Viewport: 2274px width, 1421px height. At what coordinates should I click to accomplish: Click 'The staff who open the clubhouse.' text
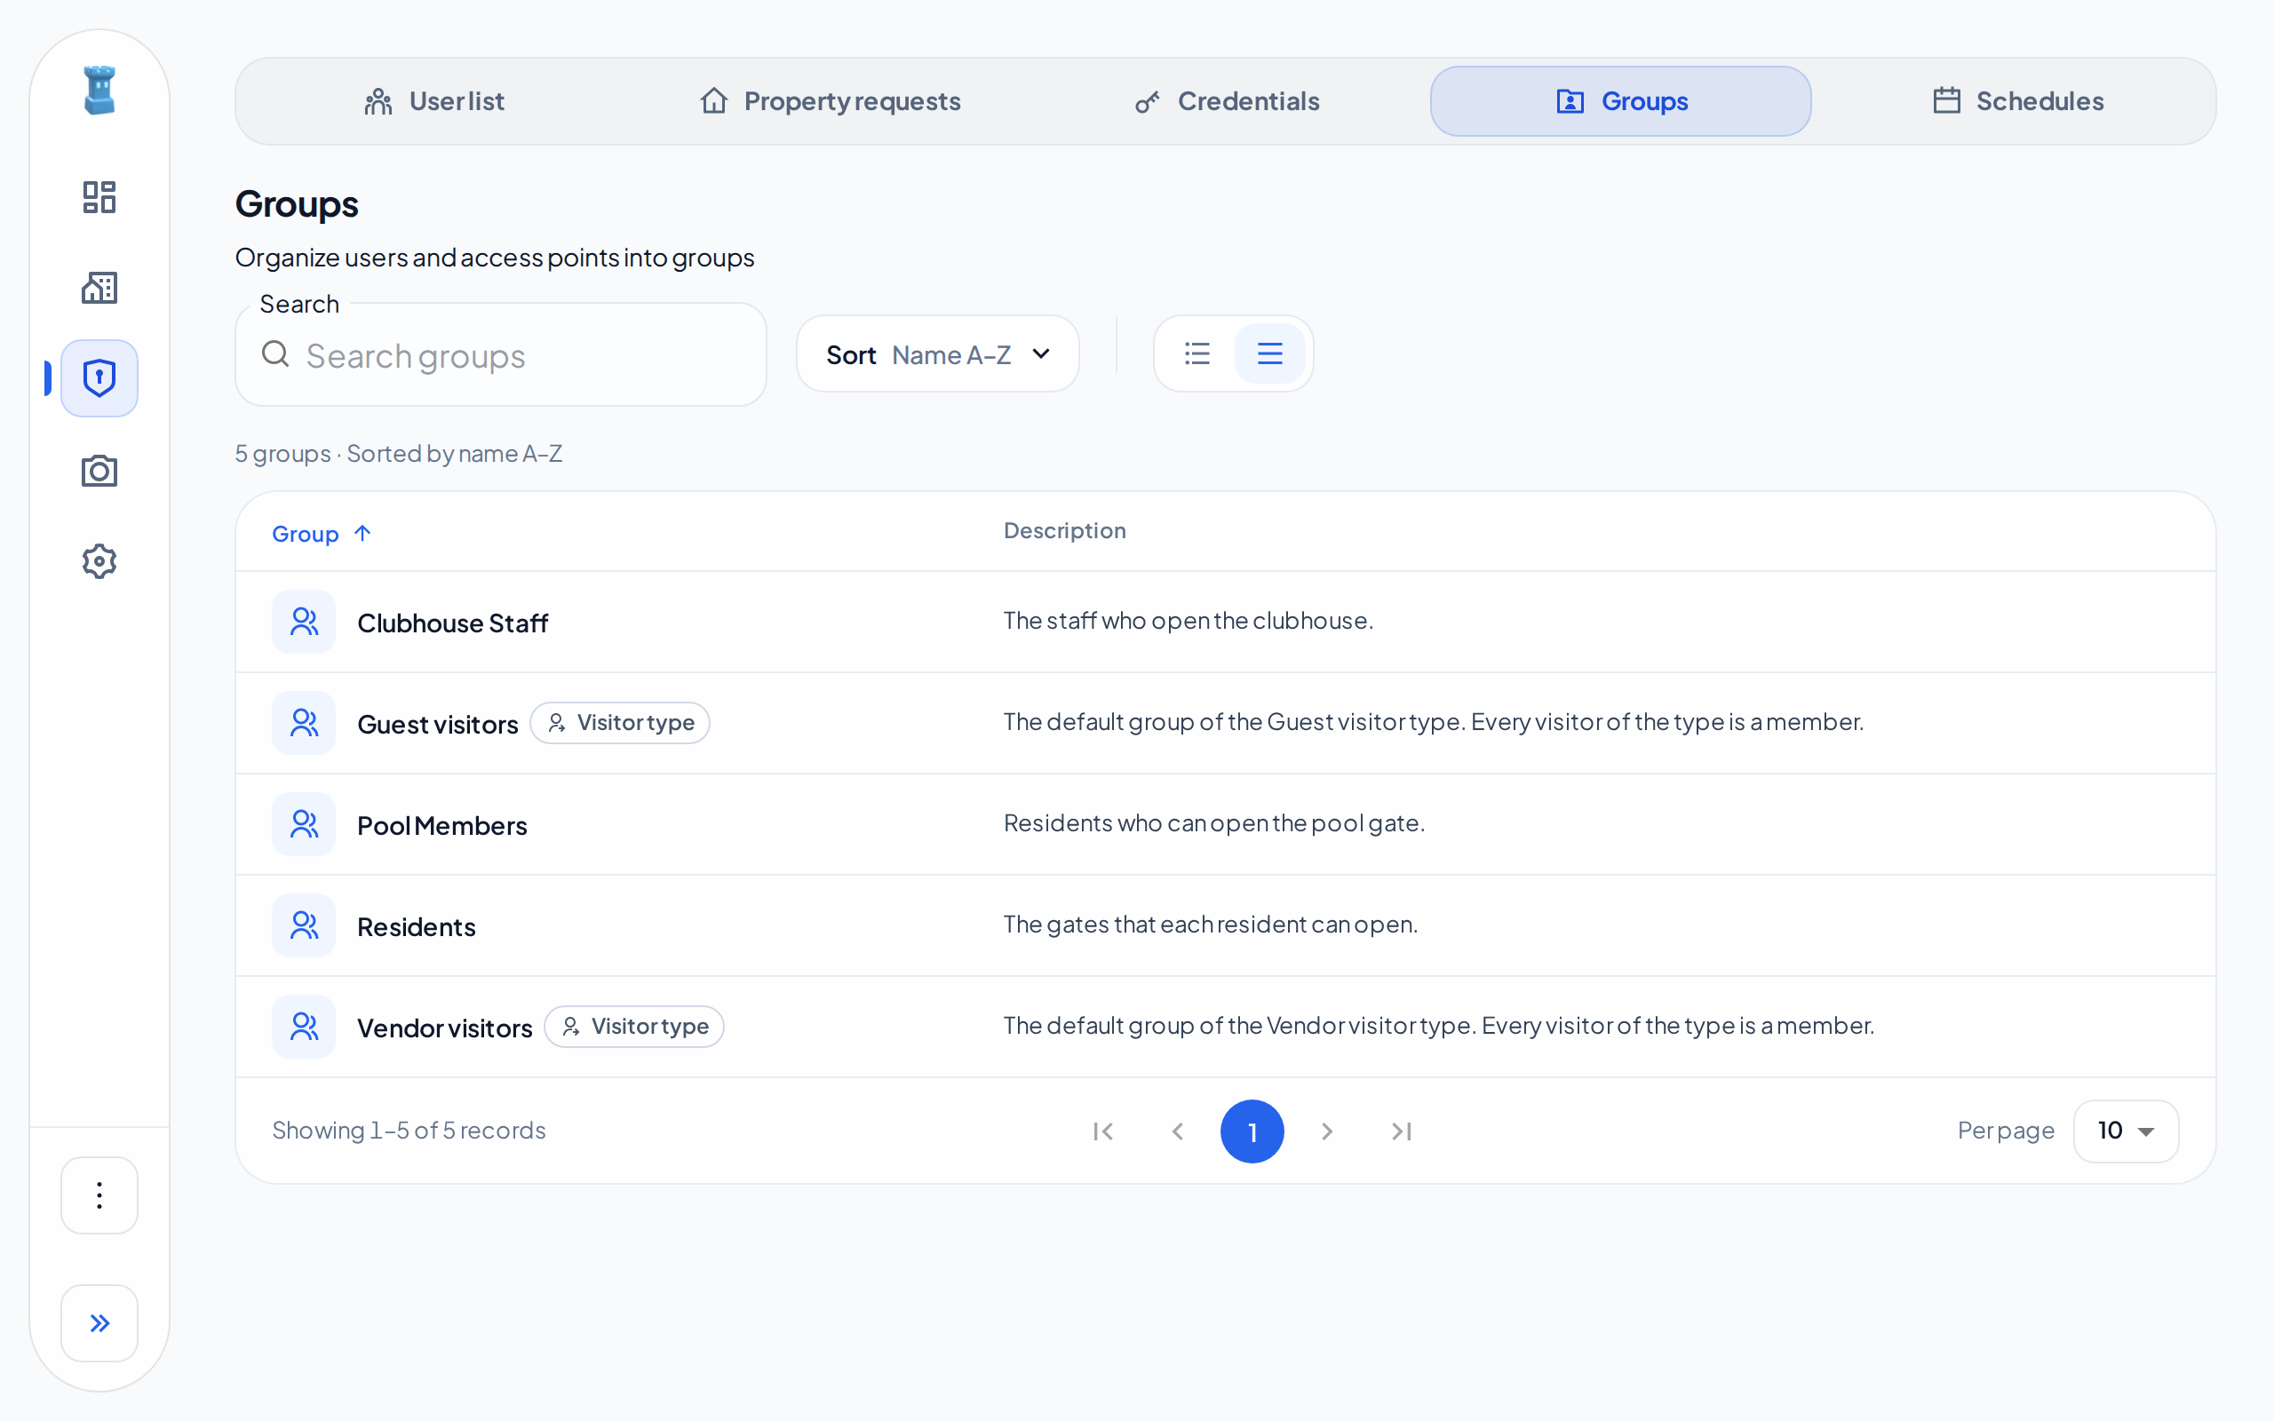coord(1188,620)
